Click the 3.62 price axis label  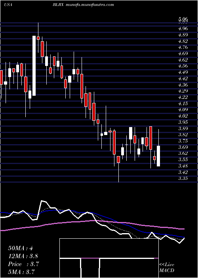coord(183,153)
